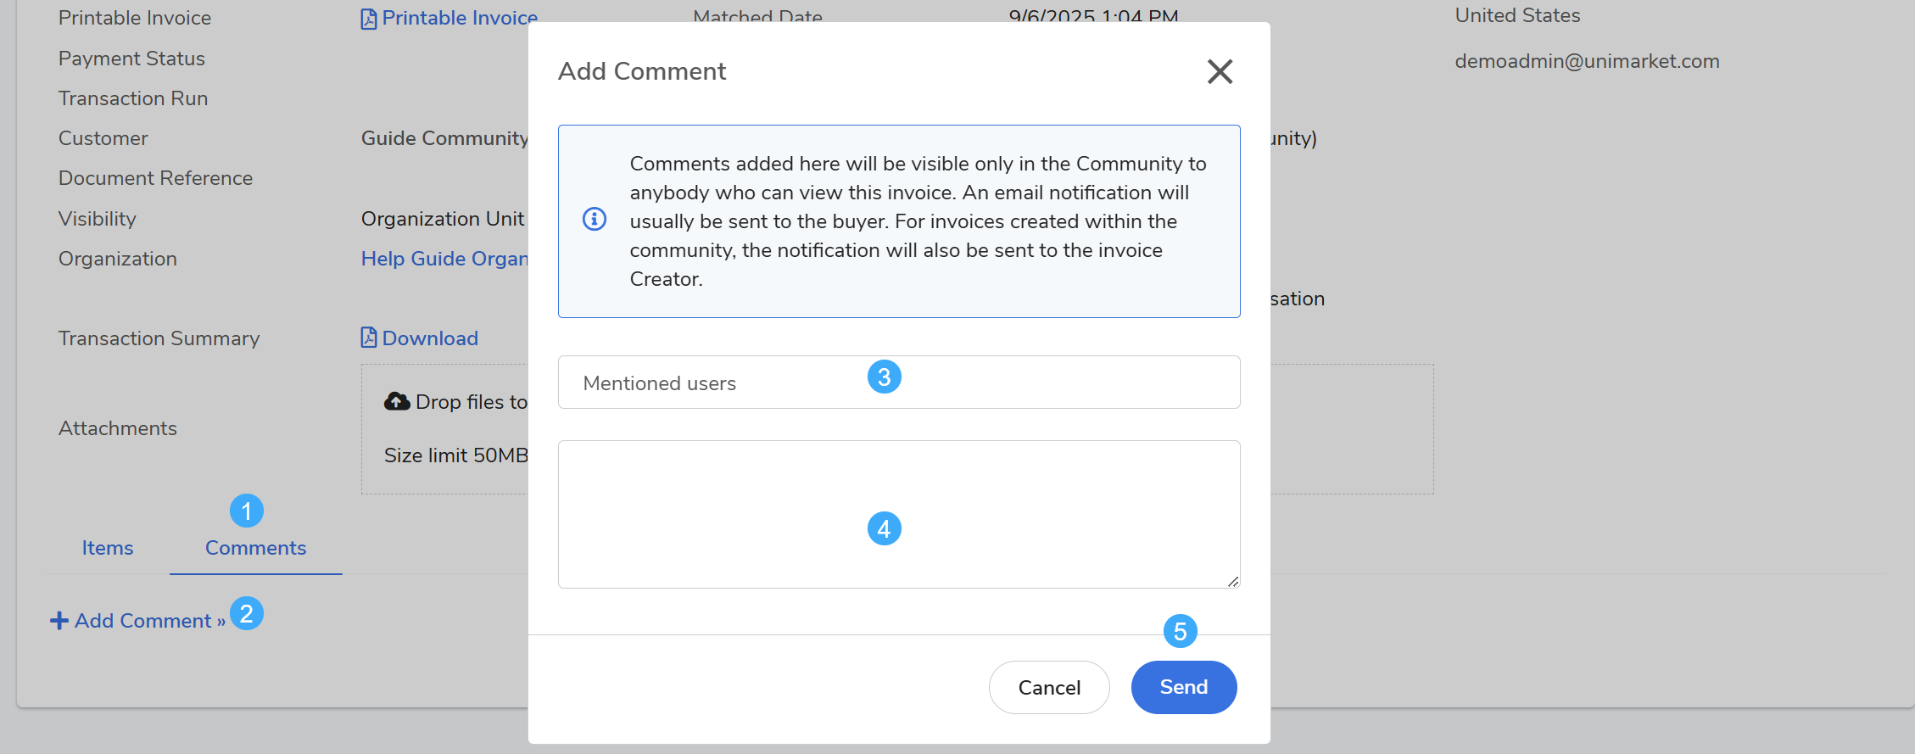Screen dimensions: 1915x754
Task: Click the PDF icon next to Printable Invoice
Action: point(369,19)
